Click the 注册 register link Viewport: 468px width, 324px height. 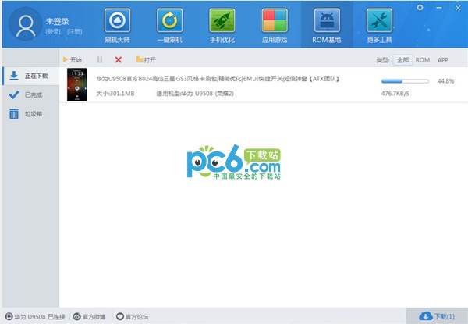[74, 32]
